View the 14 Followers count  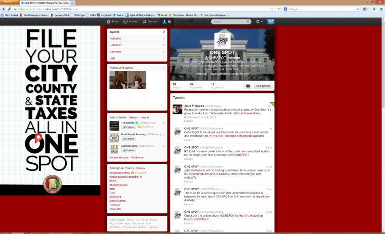217,86
